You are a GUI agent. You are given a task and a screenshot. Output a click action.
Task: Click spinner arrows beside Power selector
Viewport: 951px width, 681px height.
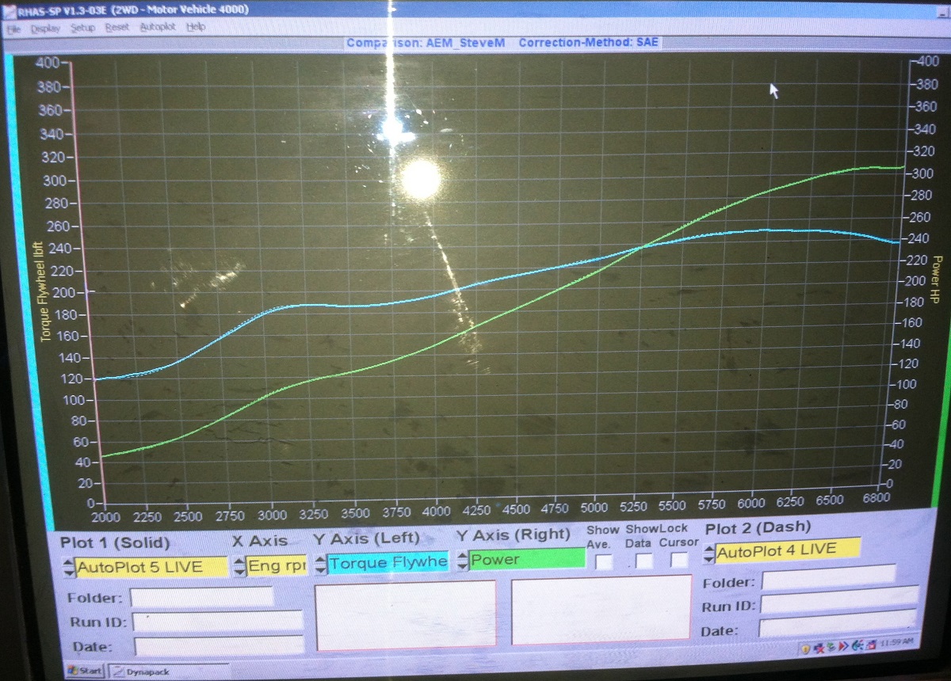pos(463,561)
